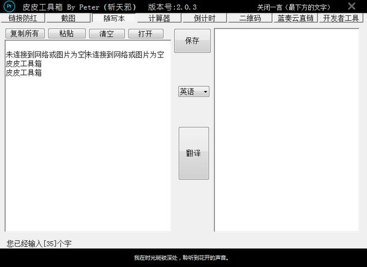This screenshot has width=367, height=267.
Task: Switch to the 链接防红 tab
Action: coord(23,18)
